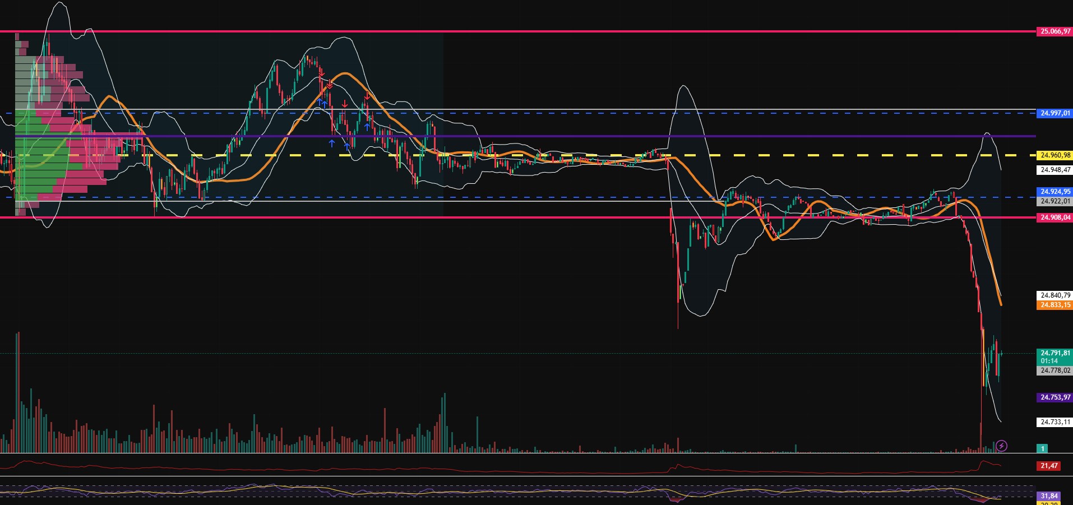The image size is (1073, 505).
Task: Select the purple horizontal level line
Action: pos(533,136)
